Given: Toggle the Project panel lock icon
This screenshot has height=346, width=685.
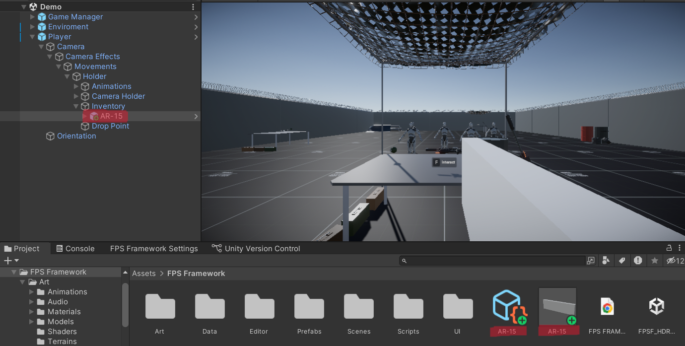Looking at the screenshot, I should pos(669,248).
